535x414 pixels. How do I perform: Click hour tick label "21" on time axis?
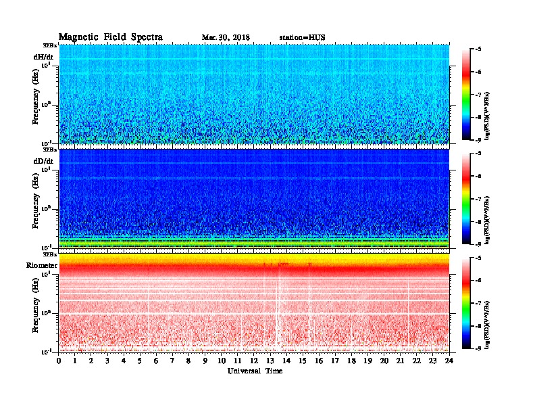pos(400,361)
